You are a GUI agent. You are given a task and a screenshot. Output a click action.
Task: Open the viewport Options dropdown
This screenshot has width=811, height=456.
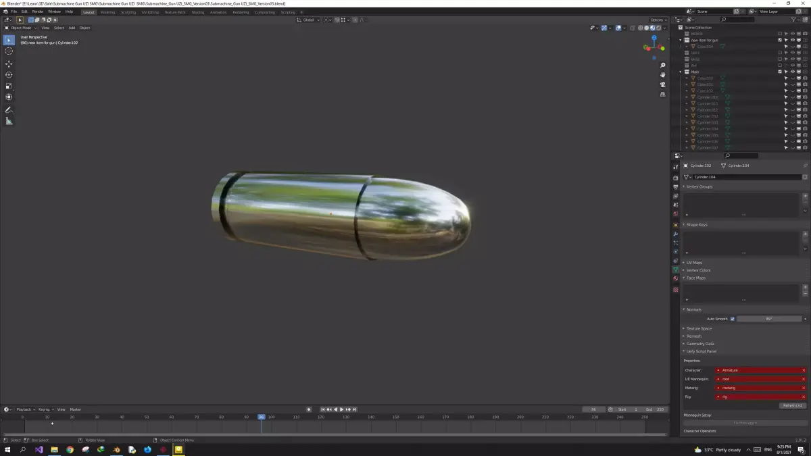pyautogui.click(x=658, y=20)
